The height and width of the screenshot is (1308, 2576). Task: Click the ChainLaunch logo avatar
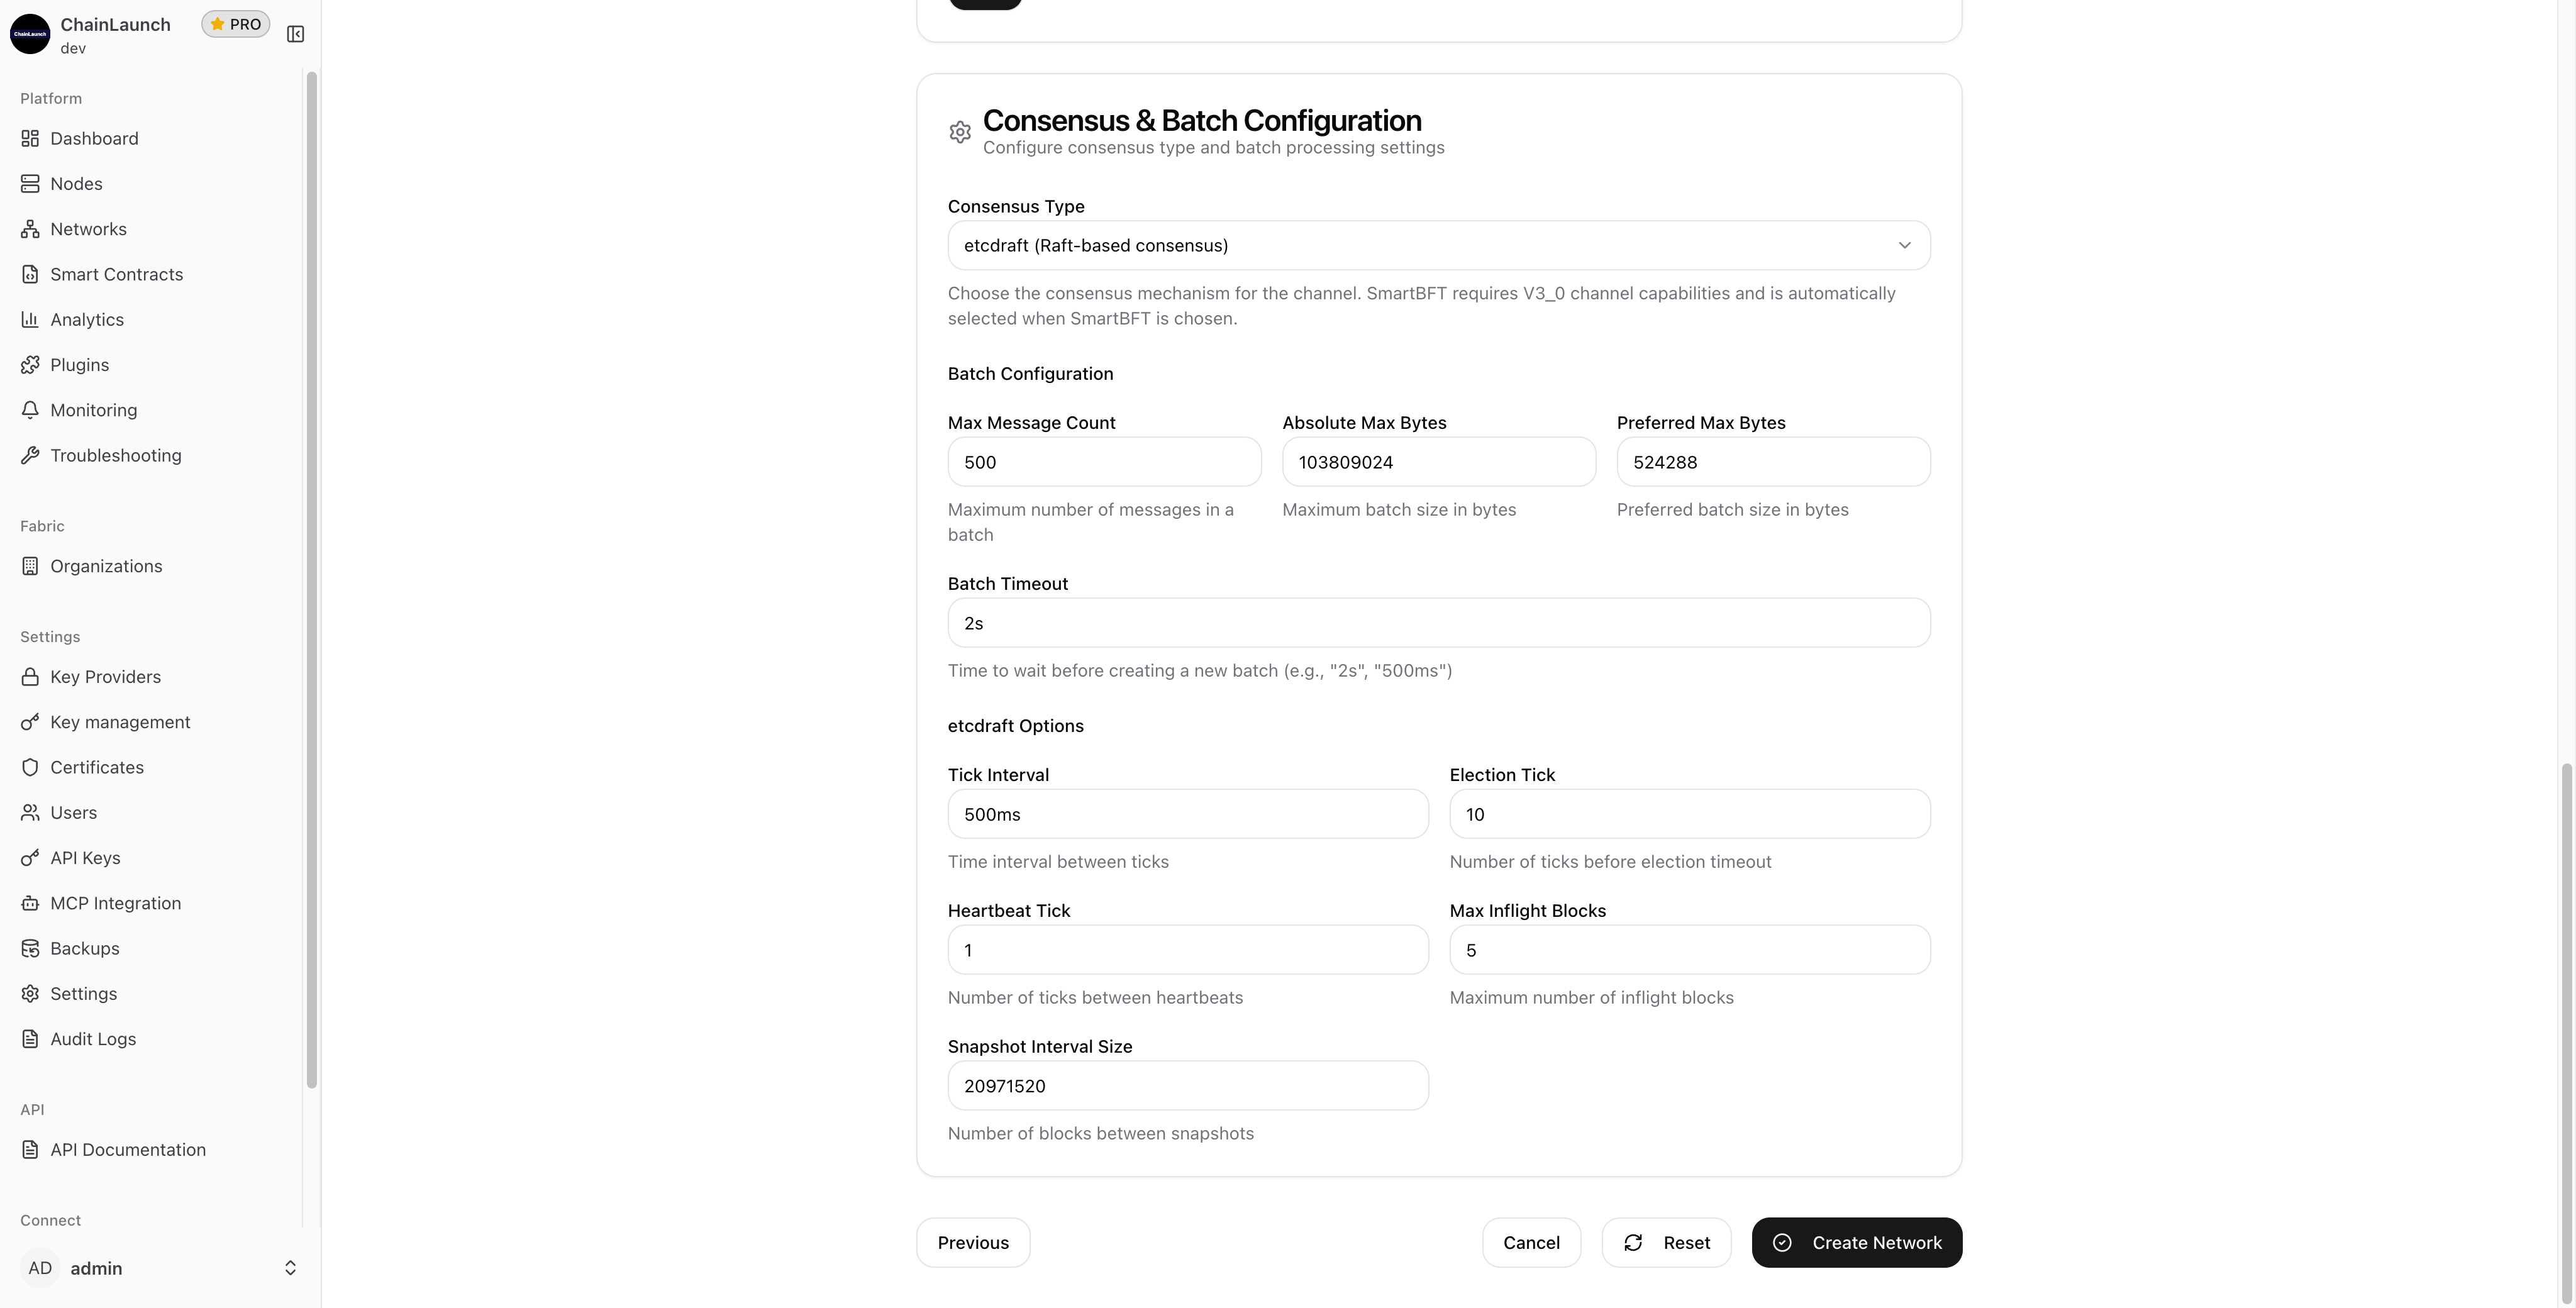point(30,34)
